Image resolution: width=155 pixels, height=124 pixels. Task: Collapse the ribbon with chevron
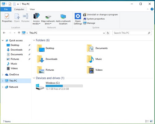(148, 9)
